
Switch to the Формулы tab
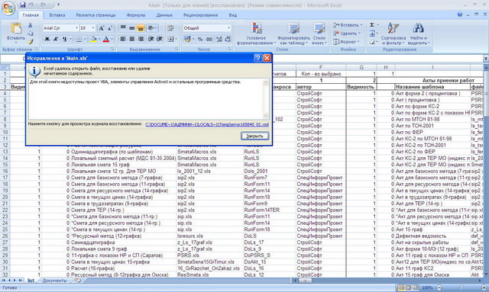[136, 15]
